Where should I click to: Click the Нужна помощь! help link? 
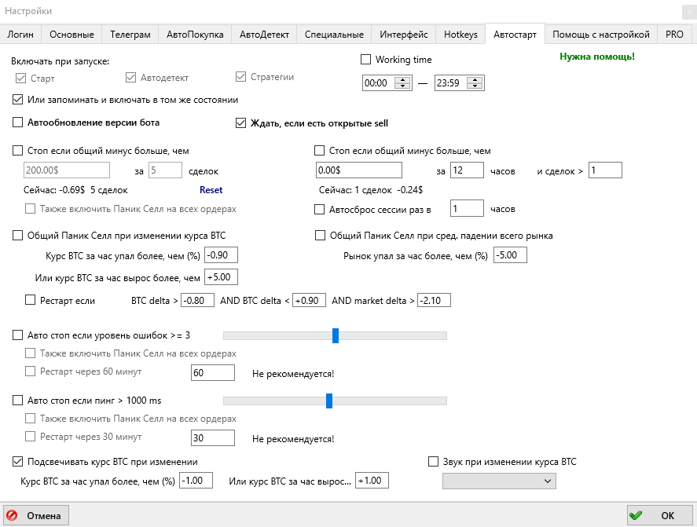596,57
